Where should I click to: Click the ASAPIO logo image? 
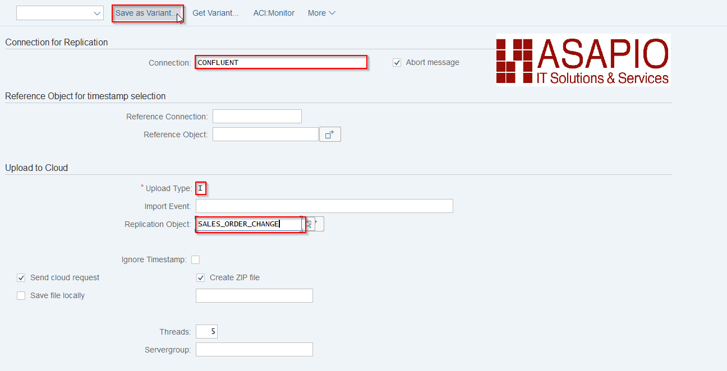[583, 59]
